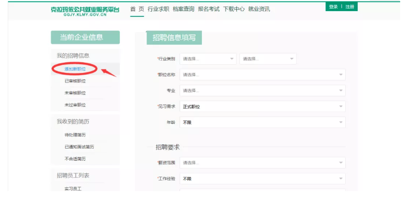The height and width of the screenshot is (208, 405).
Task: Open 档案查询 menu item
Action: pos(184,9)
